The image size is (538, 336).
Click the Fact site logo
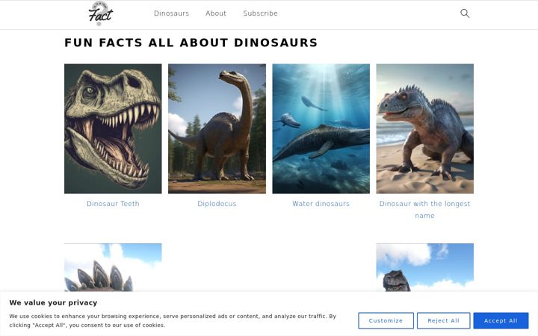(x=101, y=13)
